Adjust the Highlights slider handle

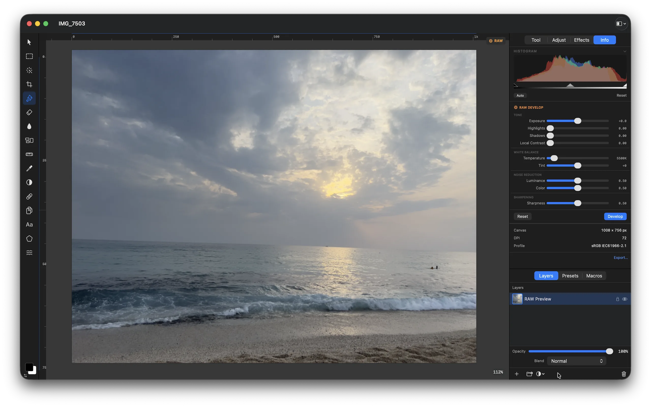point(550,128)
